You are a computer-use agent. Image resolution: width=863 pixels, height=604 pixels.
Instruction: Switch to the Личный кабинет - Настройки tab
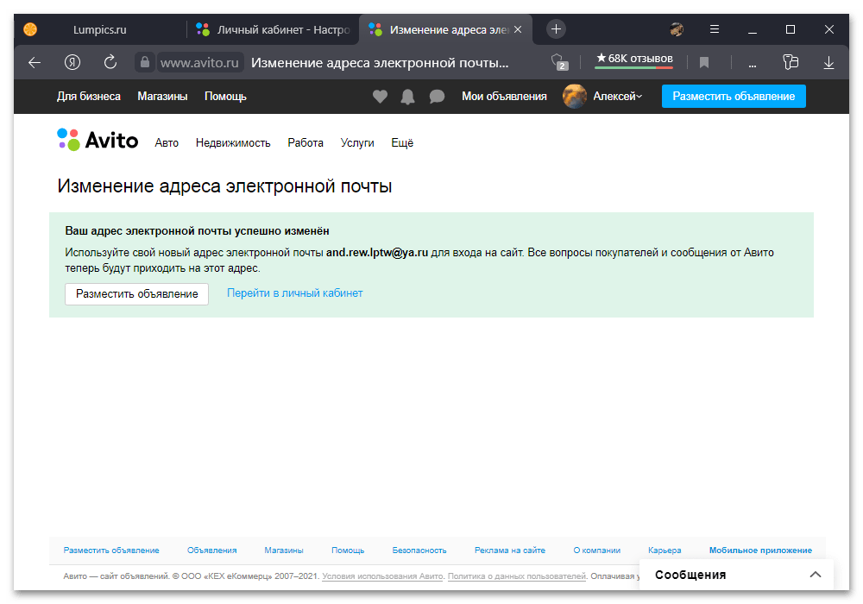[x=273, y=29]
